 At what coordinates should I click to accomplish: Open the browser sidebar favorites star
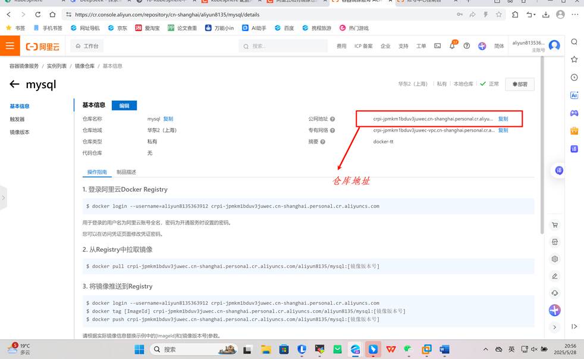[574, 60]
